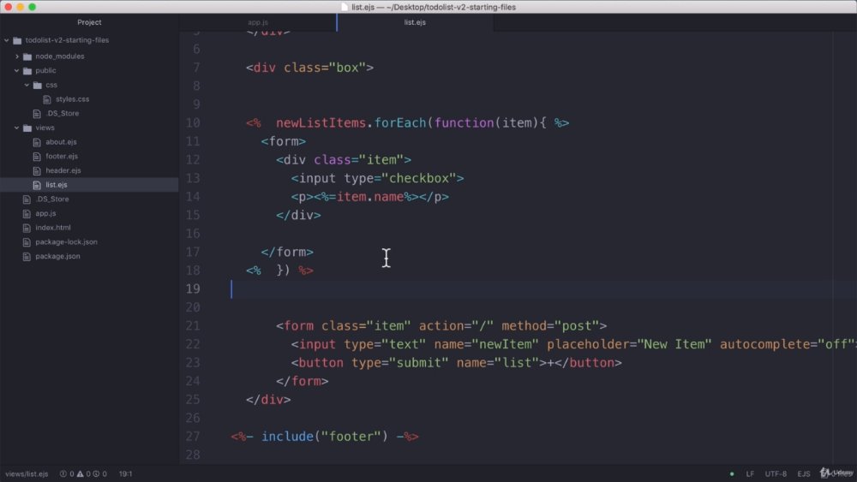This screenshot has width=857, height=482.
Task: Select the public folder icon
Action: (x=27, y=70)
